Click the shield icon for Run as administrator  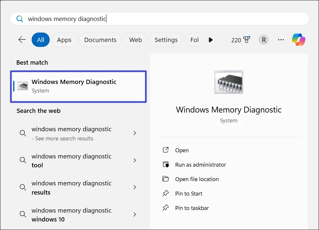pos(166,165)
